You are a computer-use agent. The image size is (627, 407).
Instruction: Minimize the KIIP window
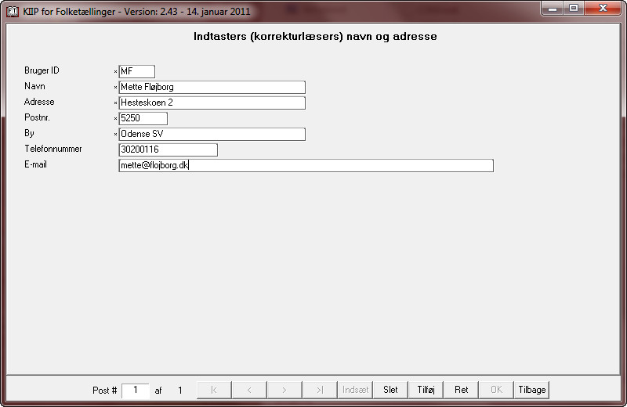click(x=553, y=8)
